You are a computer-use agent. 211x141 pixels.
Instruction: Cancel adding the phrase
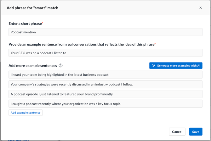[177, 132]
